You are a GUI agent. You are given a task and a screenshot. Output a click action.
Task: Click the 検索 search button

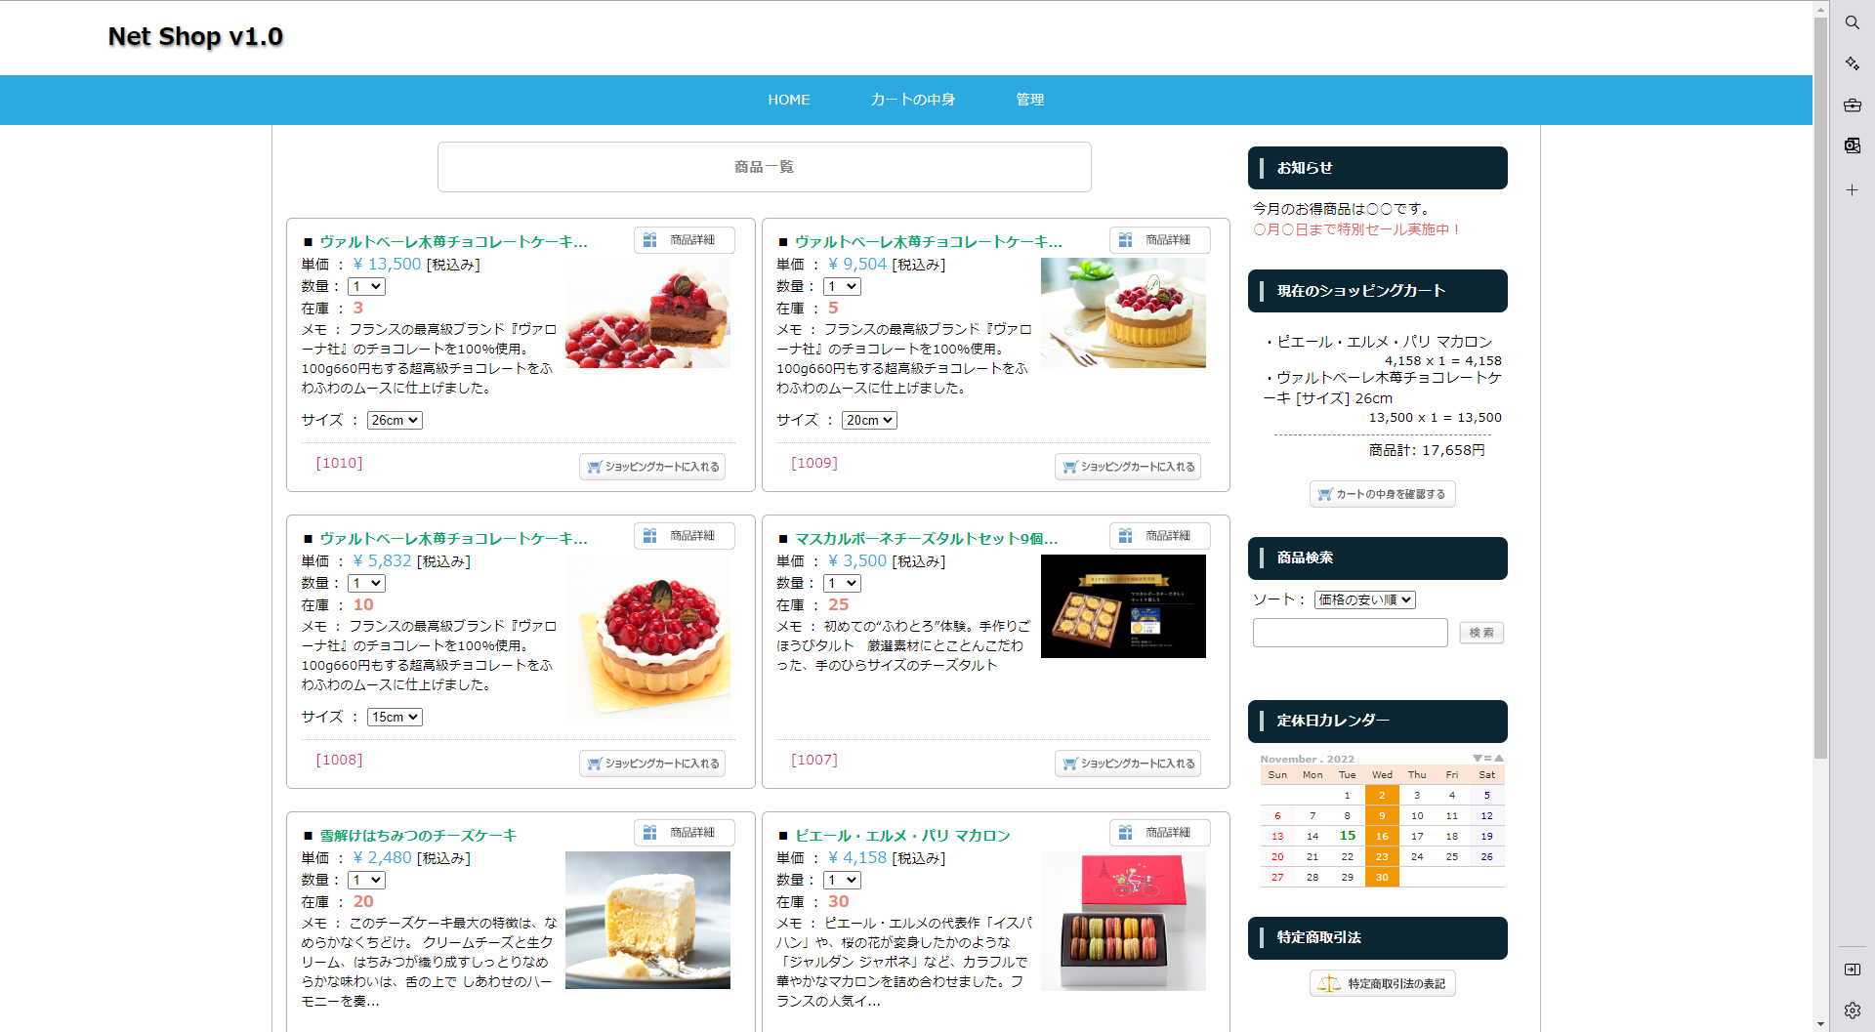(1480, 633)
